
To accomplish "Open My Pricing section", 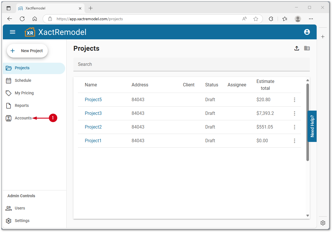I will click(24, 93).
